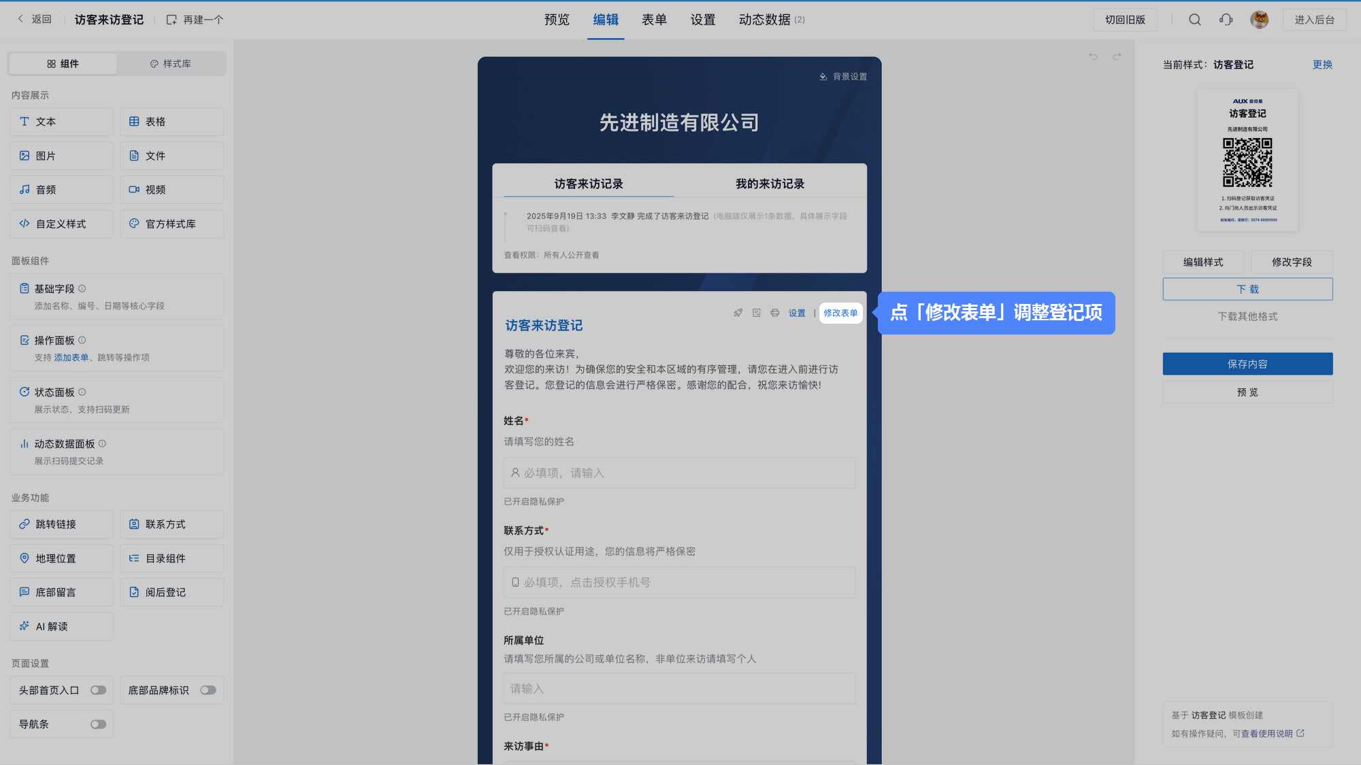Click the info icon beside 基础字段
The height and width of the screenshot is (765, 1361).
click(82, 289)
